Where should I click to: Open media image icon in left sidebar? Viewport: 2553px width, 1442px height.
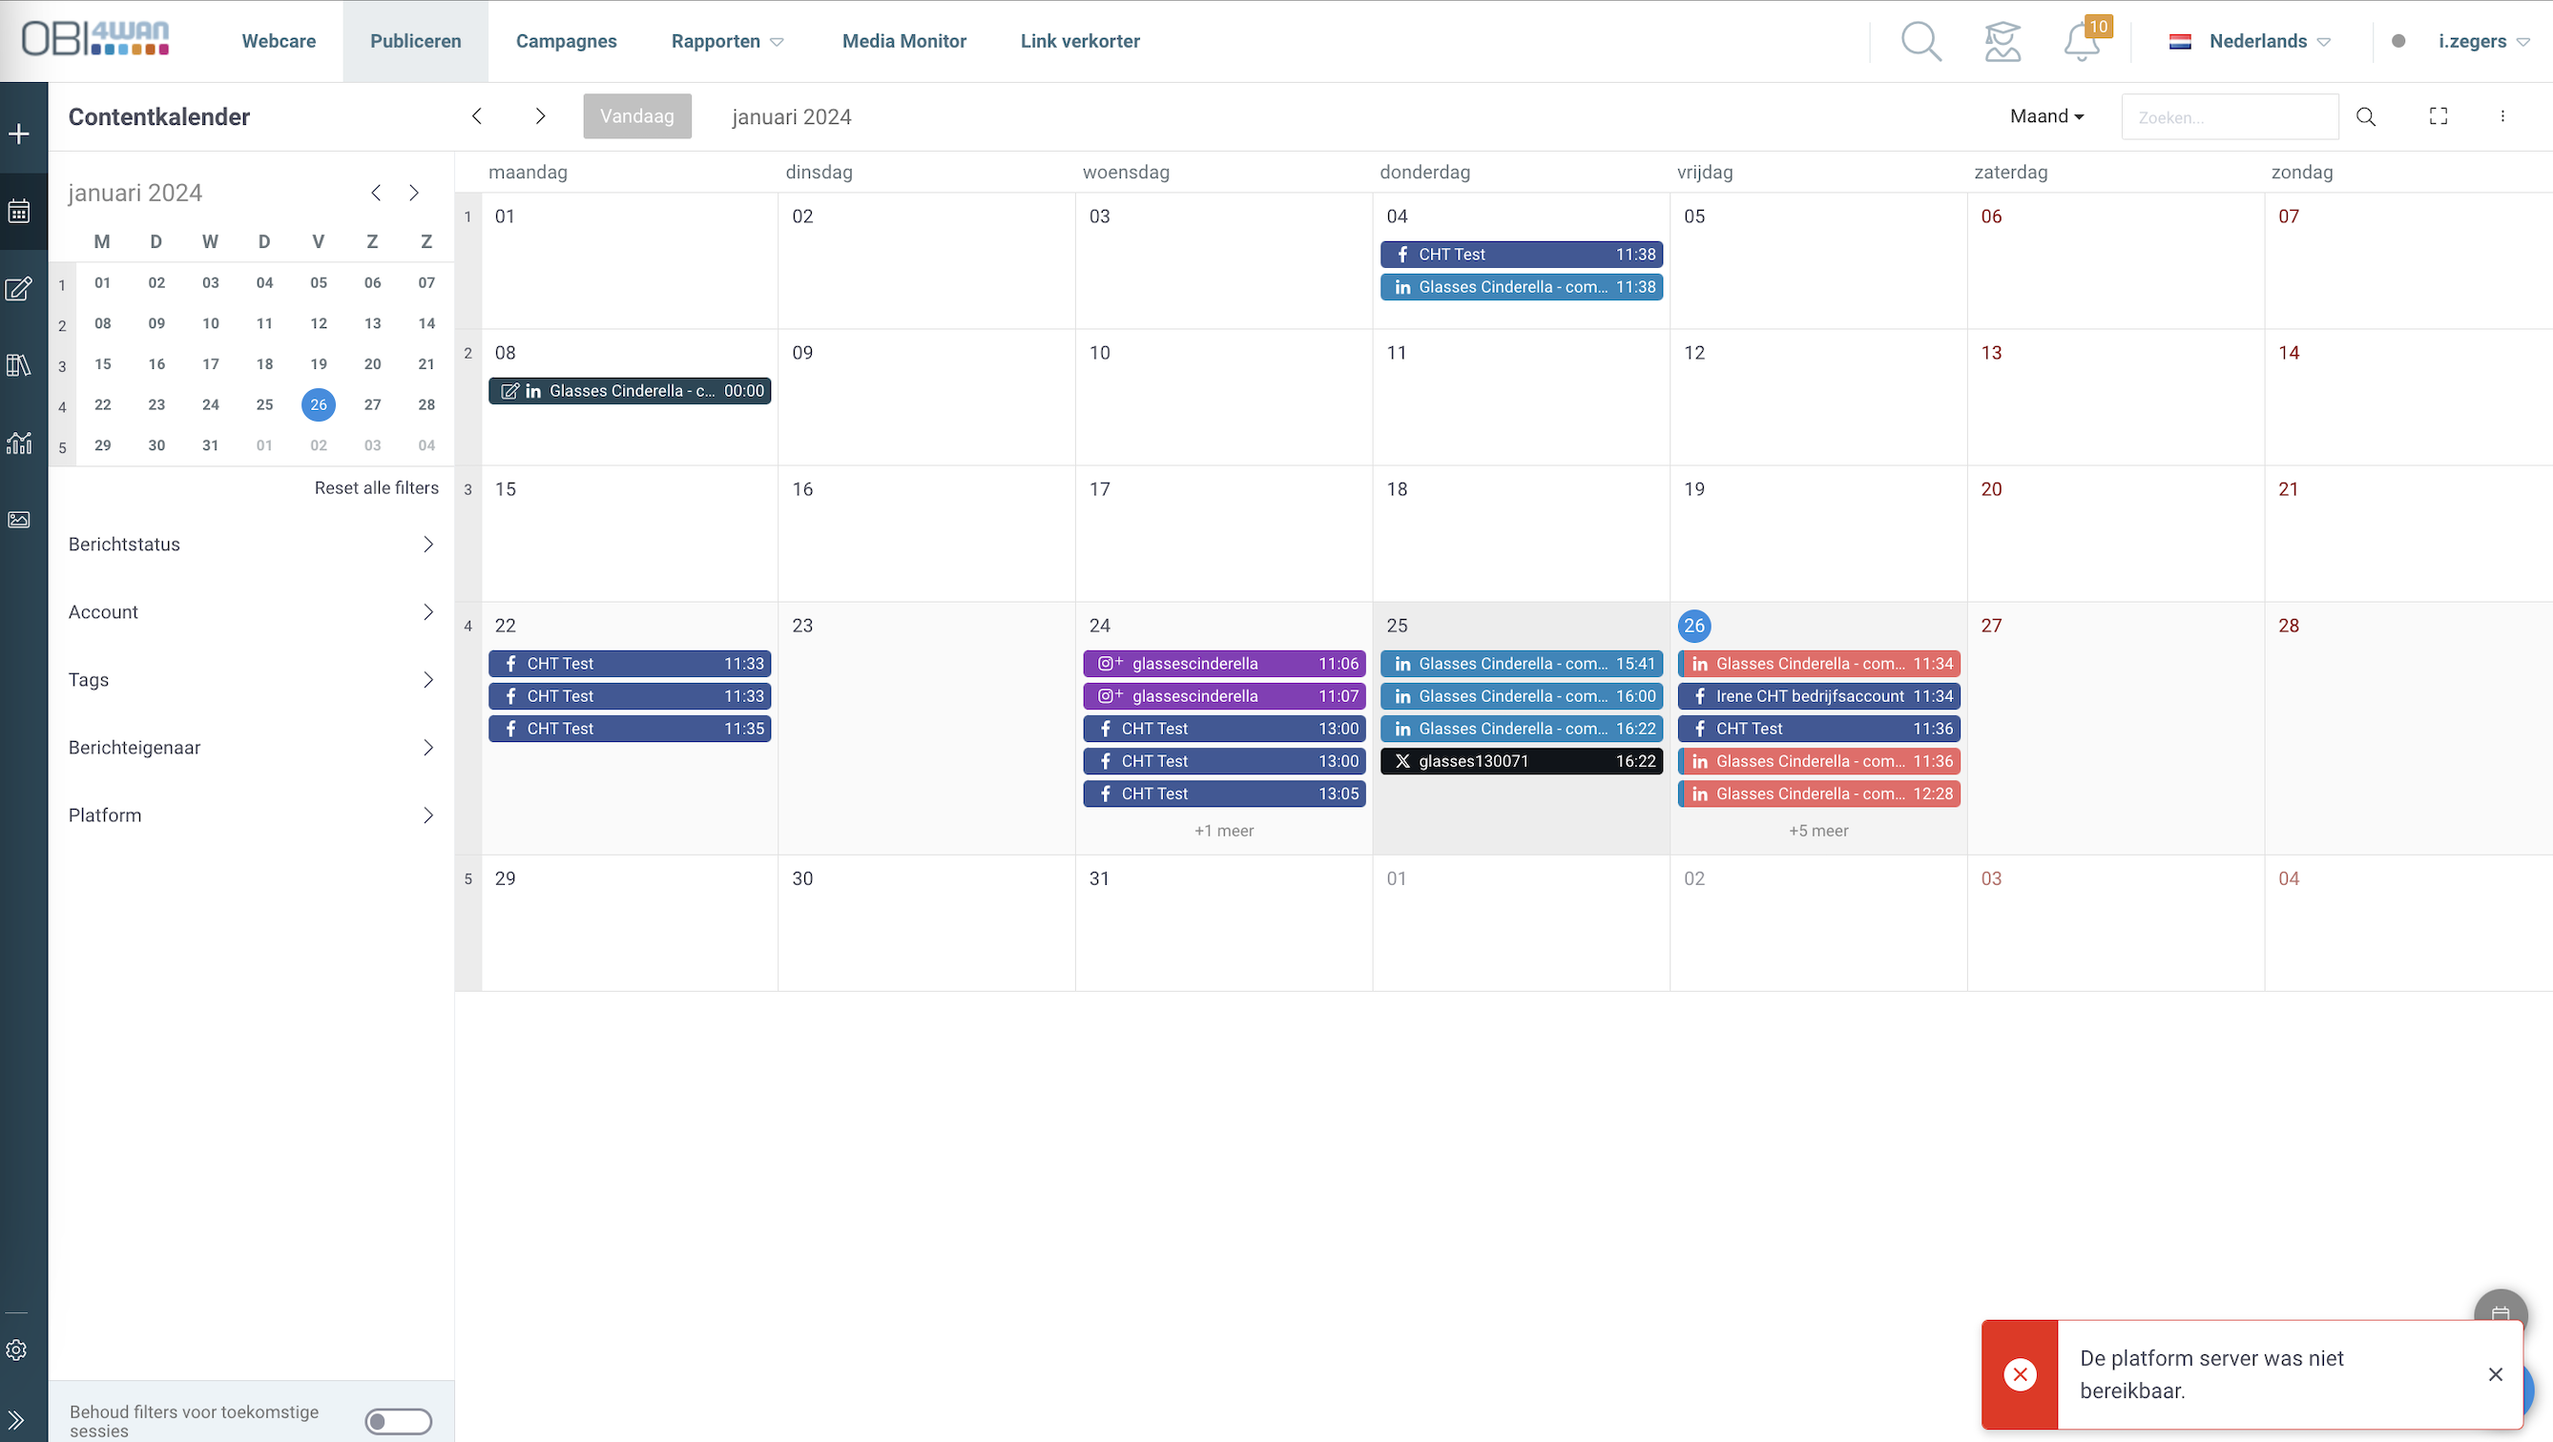coord(19,520)
